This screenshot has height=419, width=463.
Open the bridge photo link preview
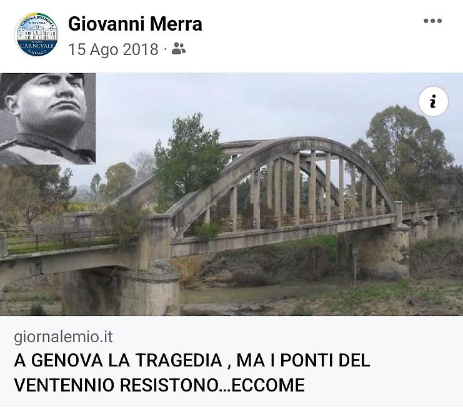[231, 194]
